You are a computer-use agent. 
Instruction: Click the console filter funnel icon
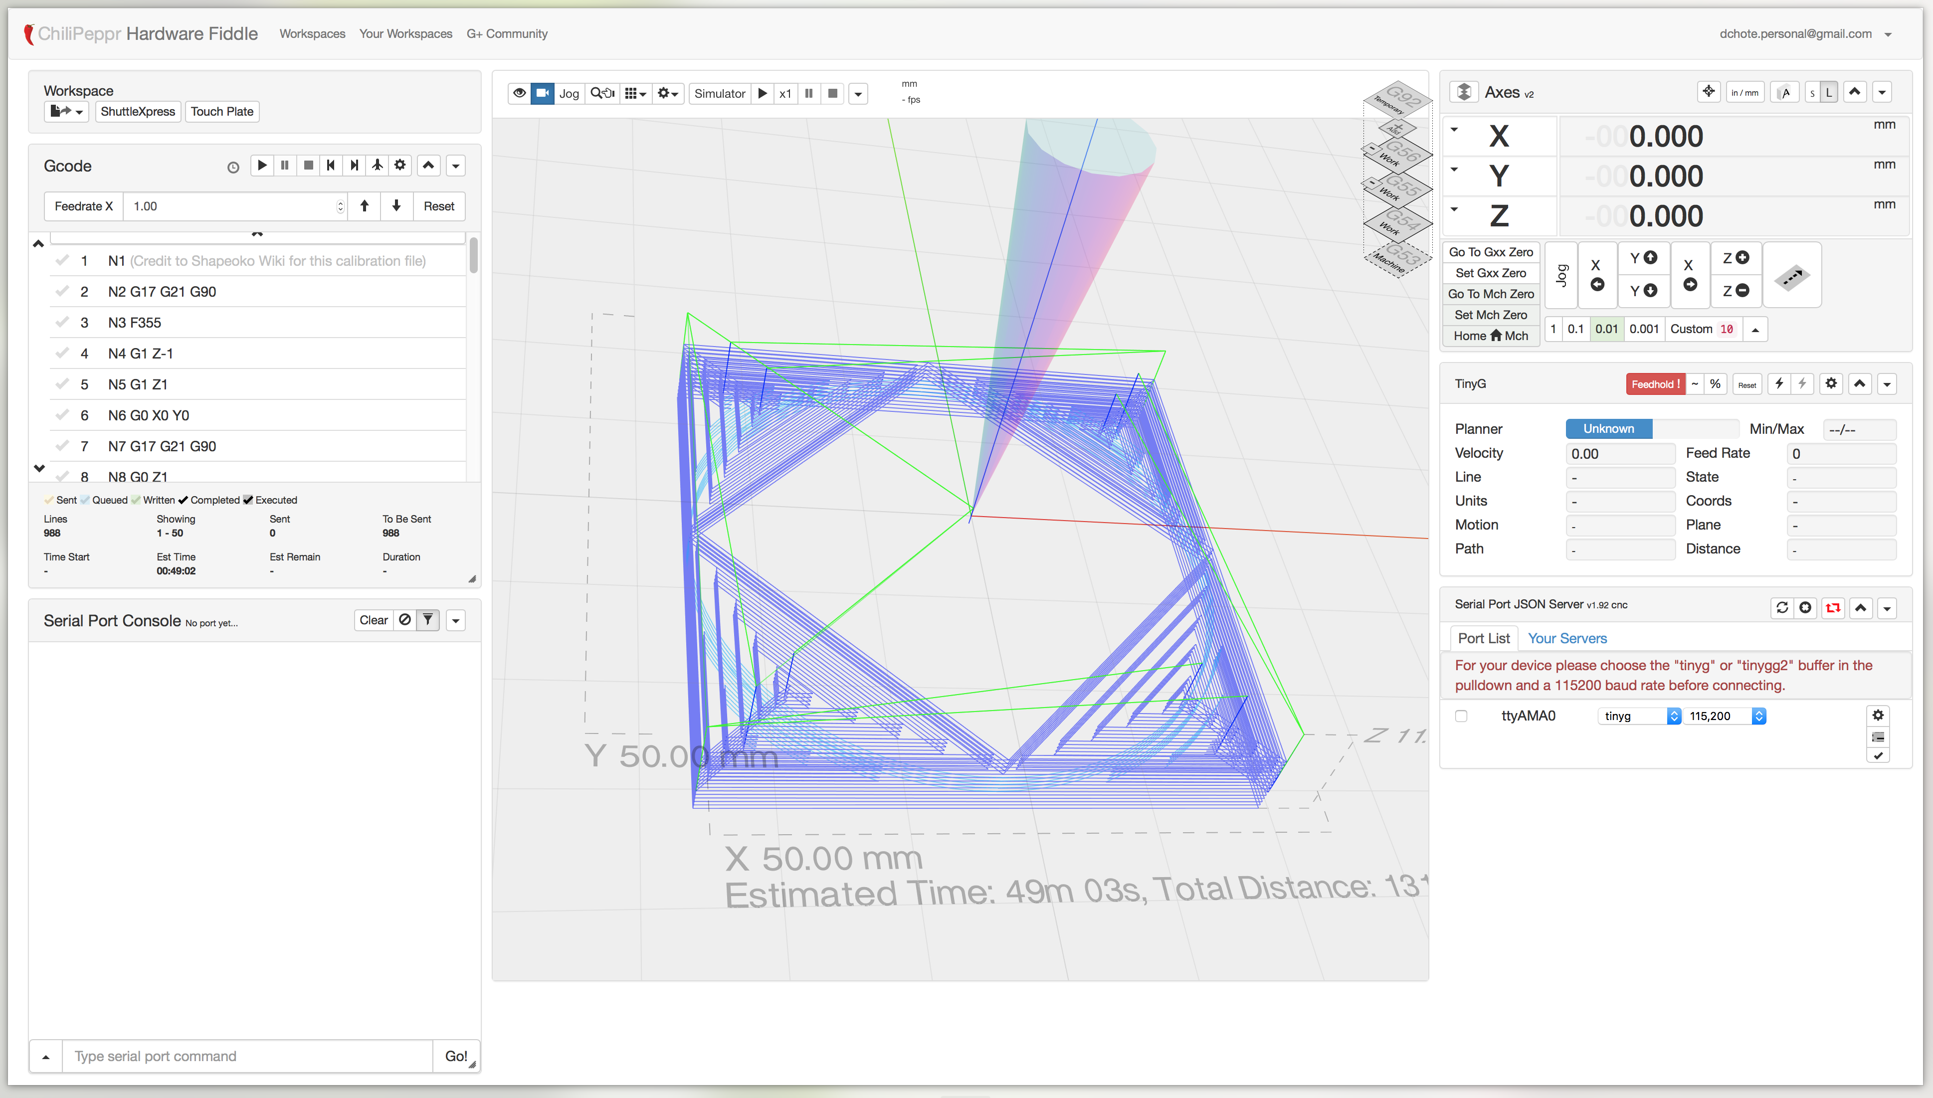click(427, 620)
